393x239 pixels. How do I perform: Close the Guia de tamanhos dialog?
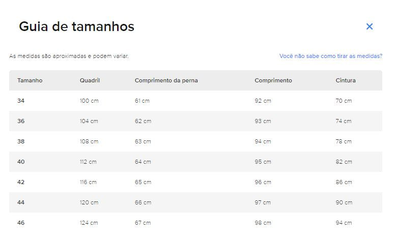point(370,26)
